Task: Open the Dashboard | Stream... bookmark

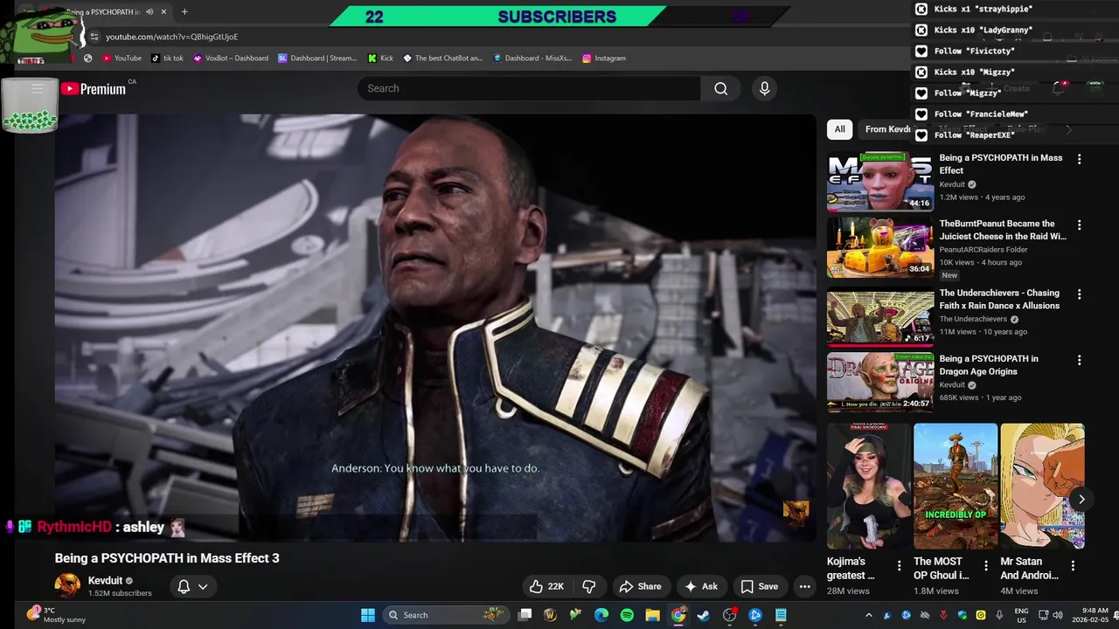Action: pos(317,59)
